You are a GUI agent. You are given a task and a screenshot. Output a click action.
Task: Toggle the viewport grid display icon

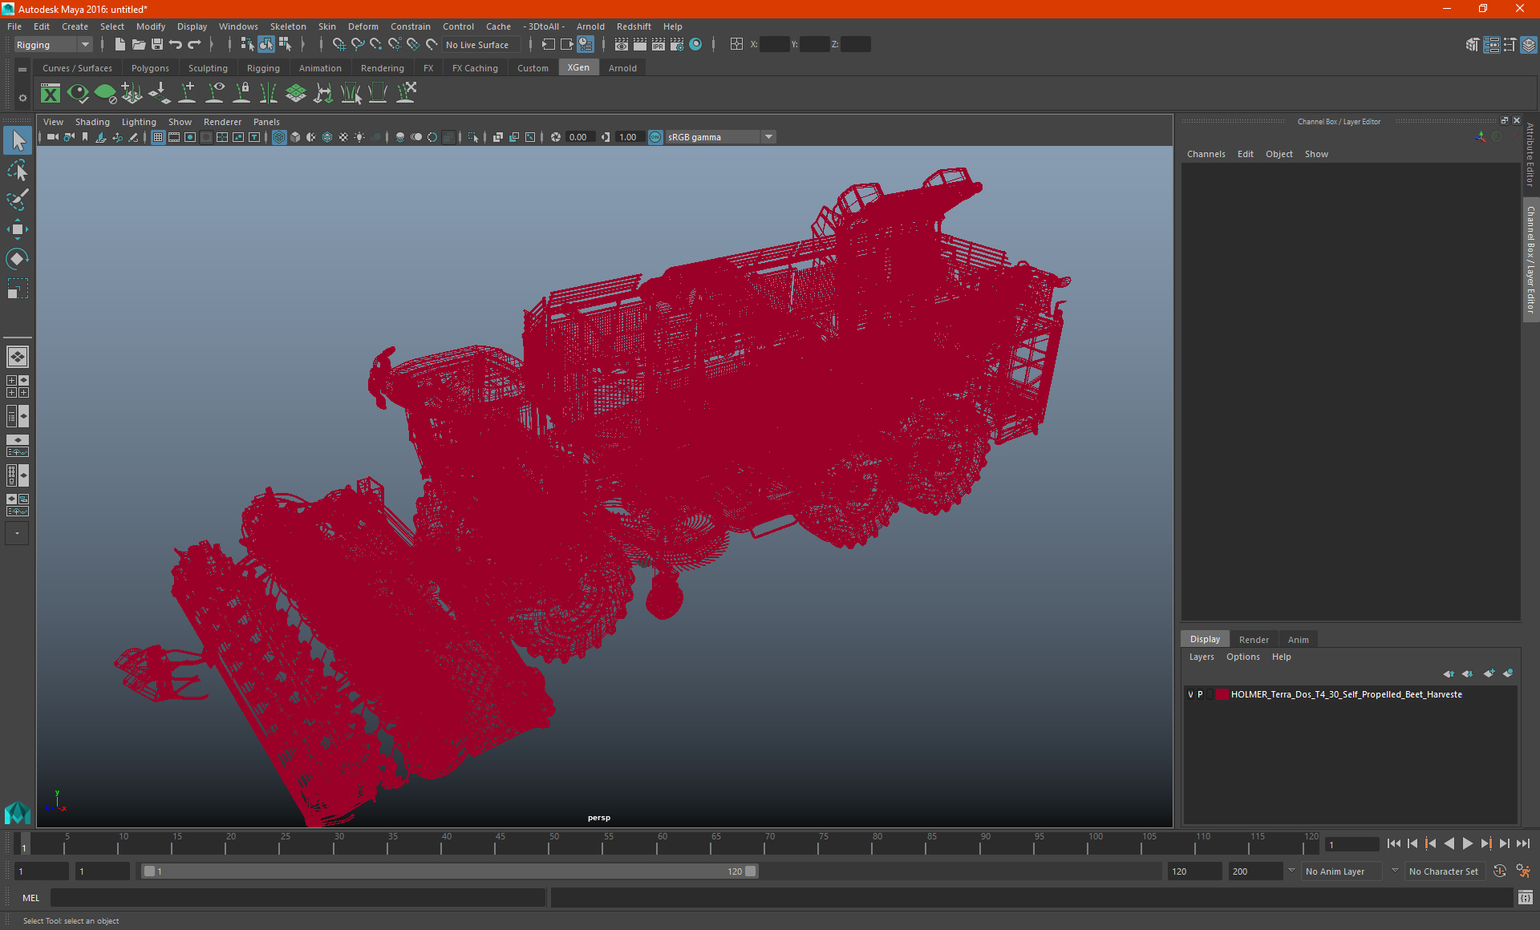coord(158,137)
